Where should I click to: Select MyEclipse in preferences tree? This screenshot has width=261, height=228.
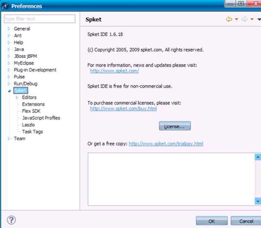24,63
